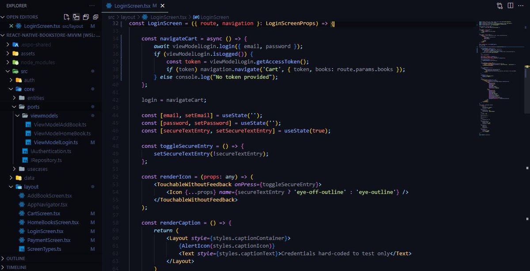Close LoginScreen.tsx via X in Open Editors
Screen dimensions: 530x271
click(x=11, y=26)
